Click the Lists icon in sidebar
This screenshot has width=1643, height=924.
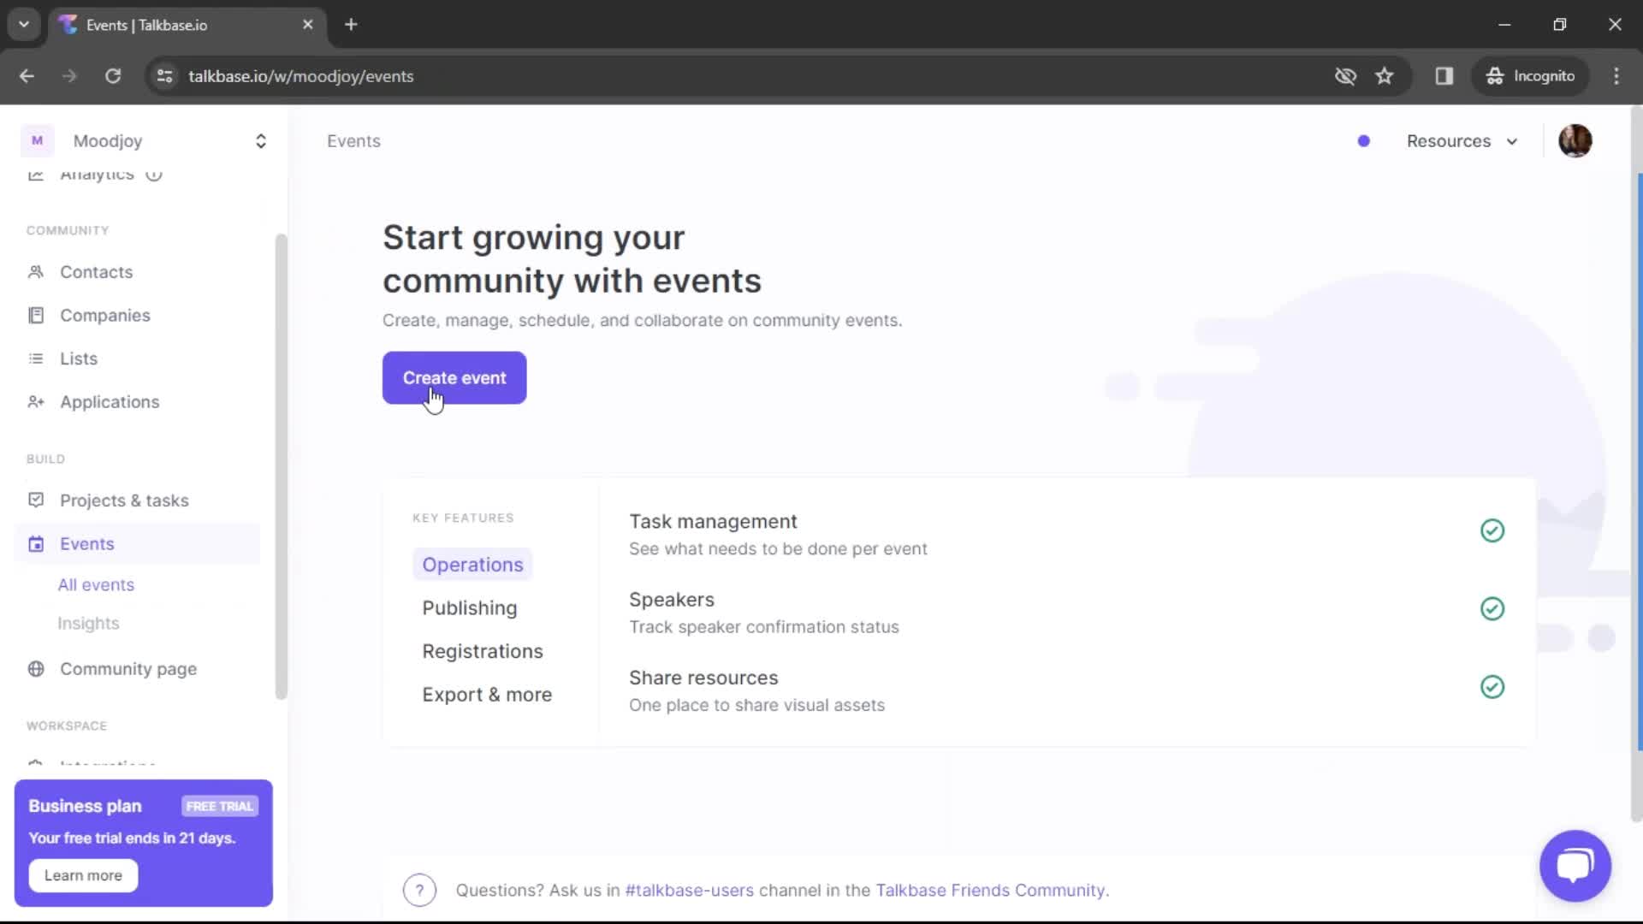tap(35, 358)
